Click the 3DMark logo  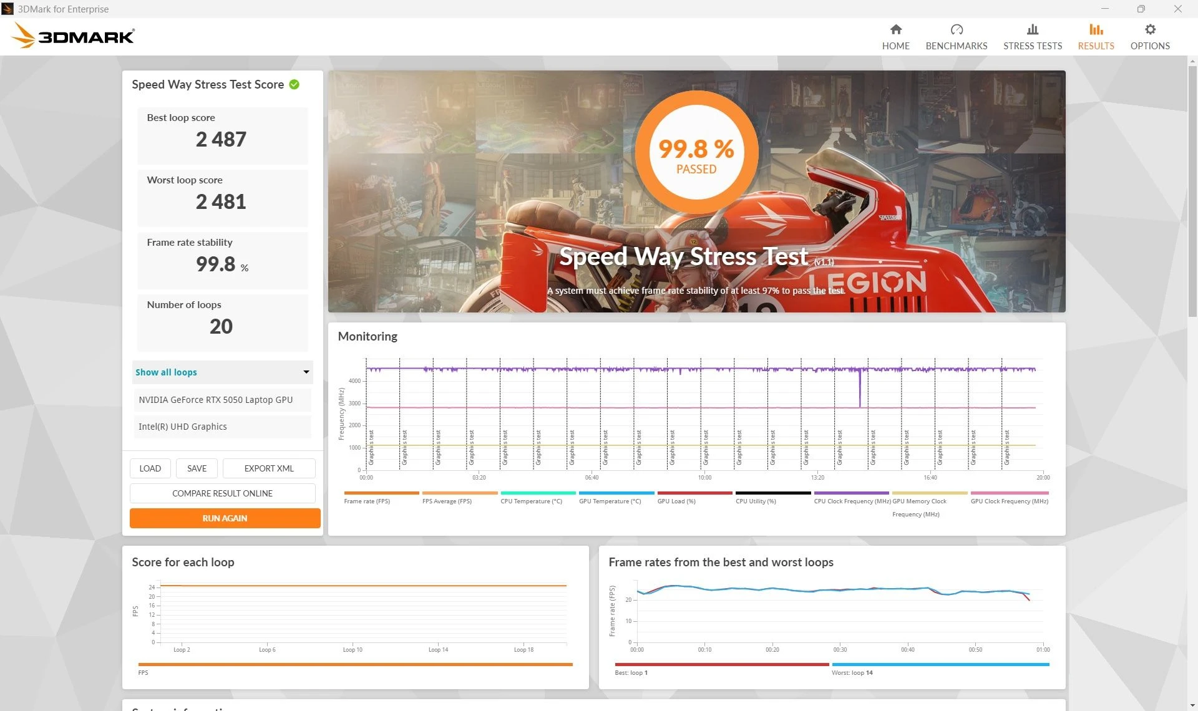pyautogui.click(x=73, y=36)
